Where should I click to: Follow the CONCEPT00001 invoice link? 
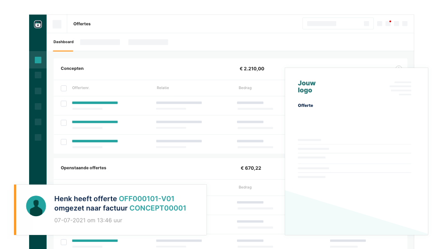158,208
